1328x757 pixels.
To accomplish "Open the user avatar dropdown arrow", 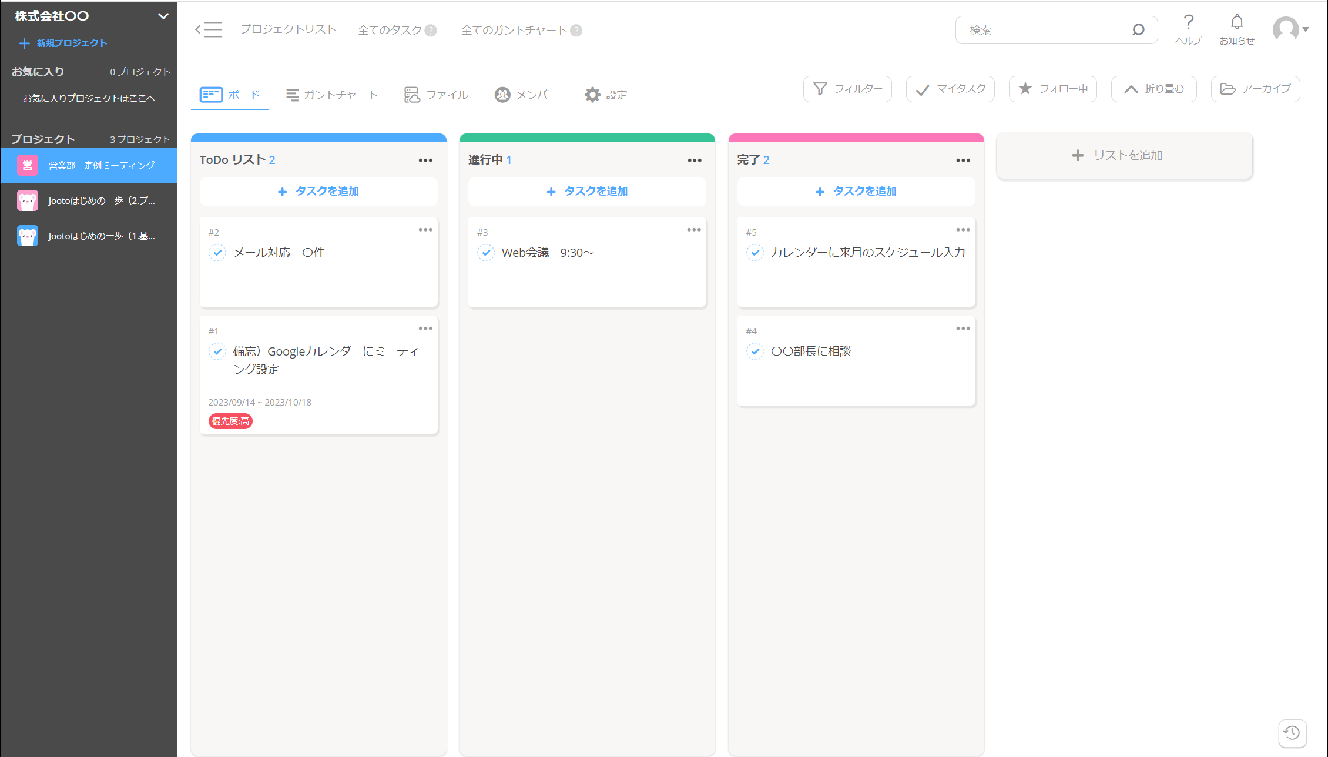I will [1305, 29].
